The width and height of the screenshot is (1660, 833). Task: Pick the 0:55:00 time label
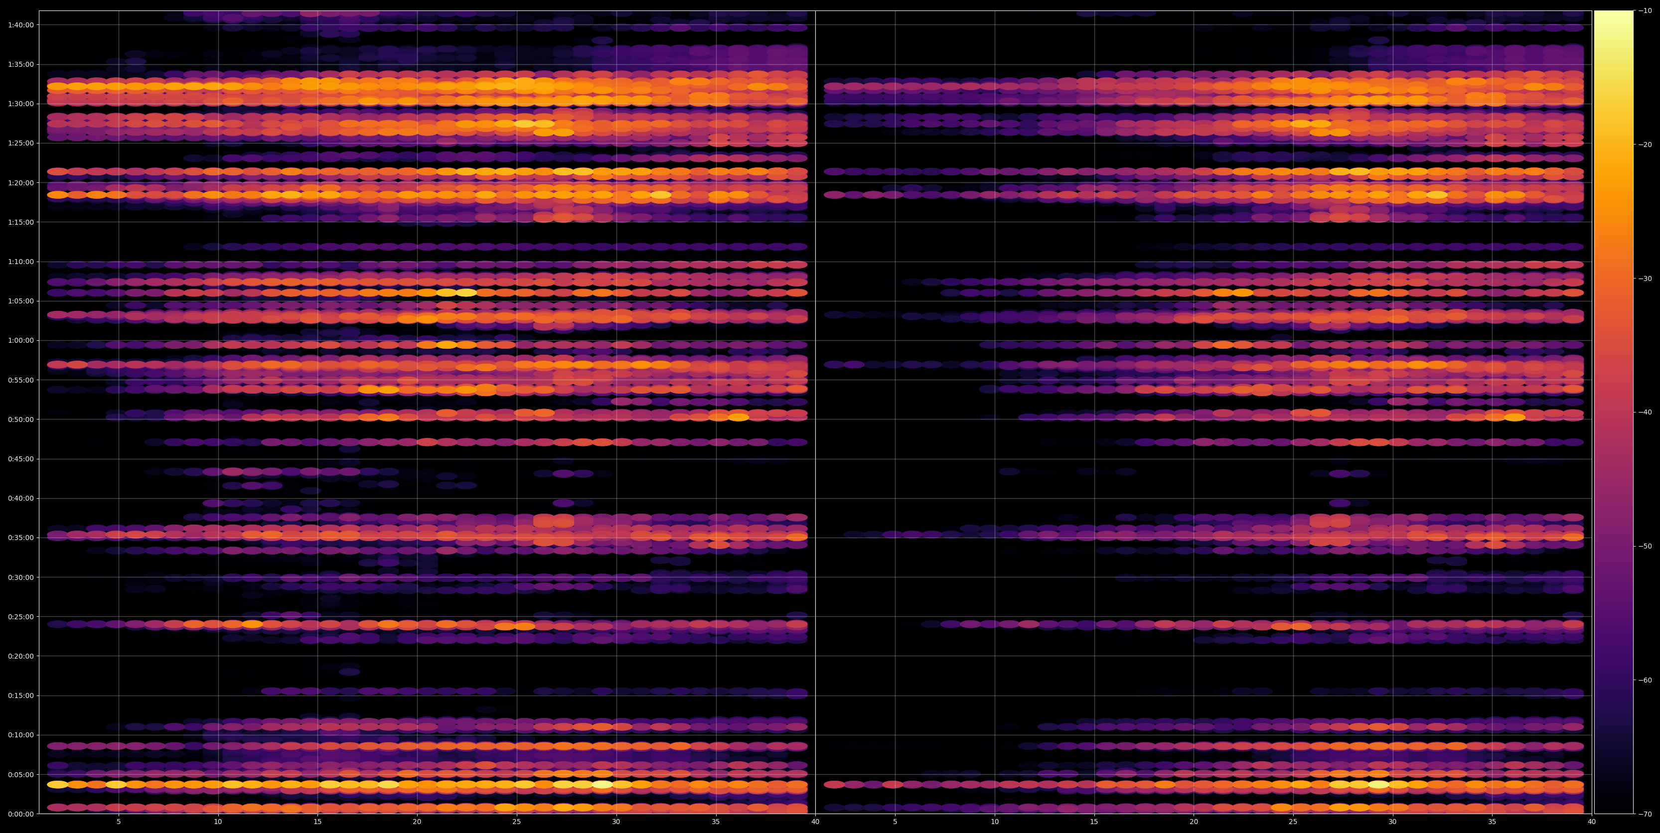click(x=20, y=380)
